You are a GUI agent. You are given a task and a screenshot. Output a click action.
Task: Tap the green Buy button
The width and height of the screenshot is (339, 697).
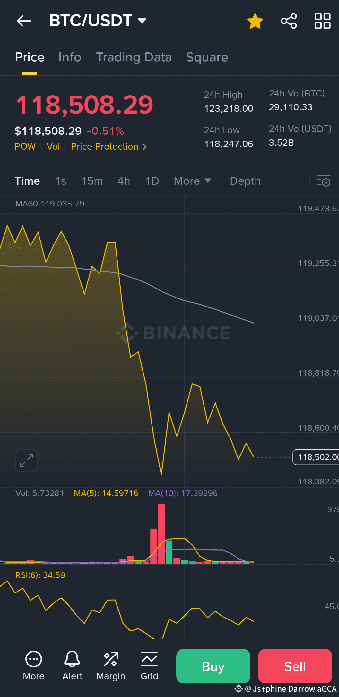213,666
